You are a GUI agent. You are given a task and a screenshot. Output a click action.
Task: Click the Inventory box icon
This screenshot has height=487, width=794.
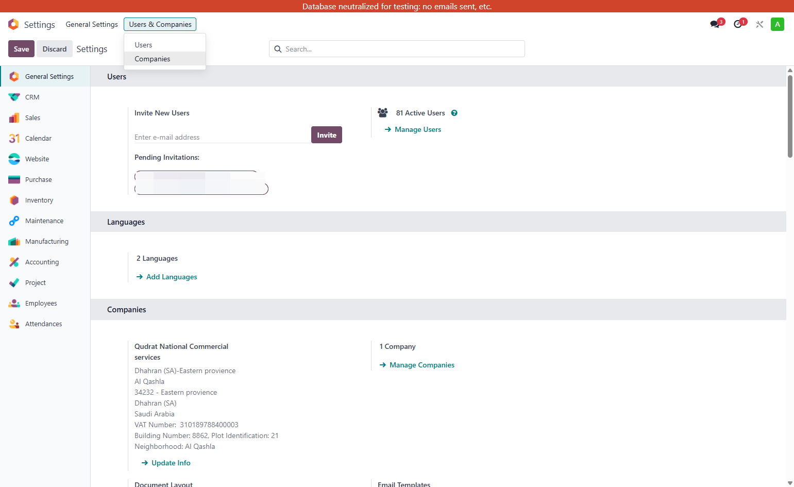[14, 200]
